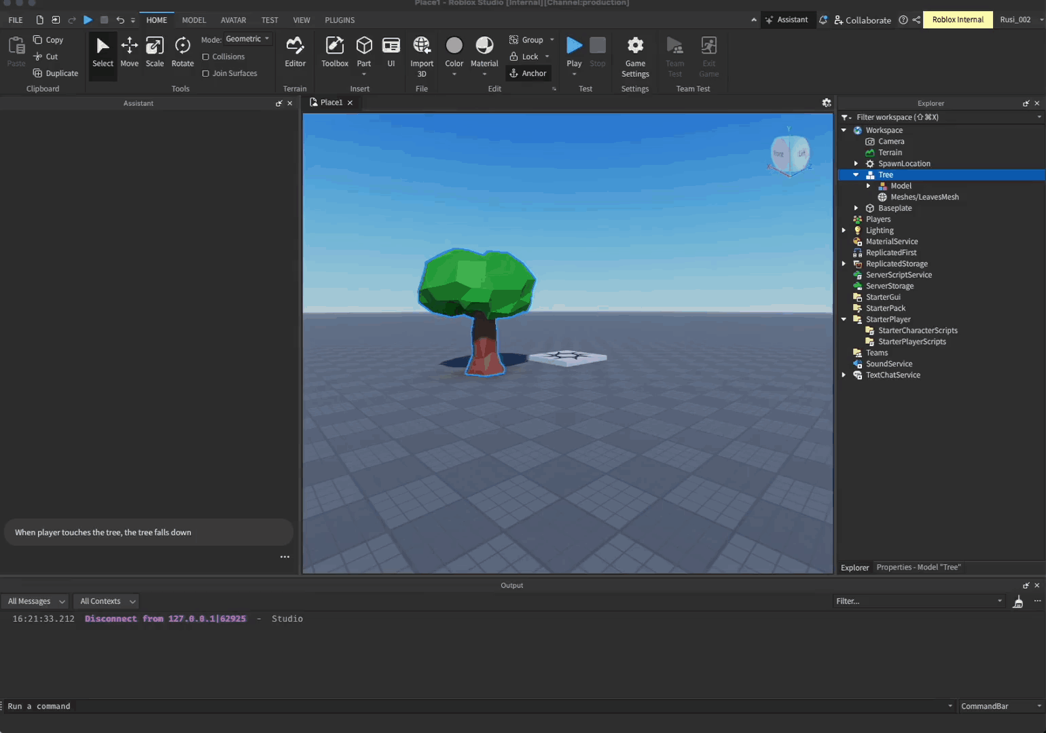
Task: Toggle Anchor on the selected part
Action: click(528, 73)
